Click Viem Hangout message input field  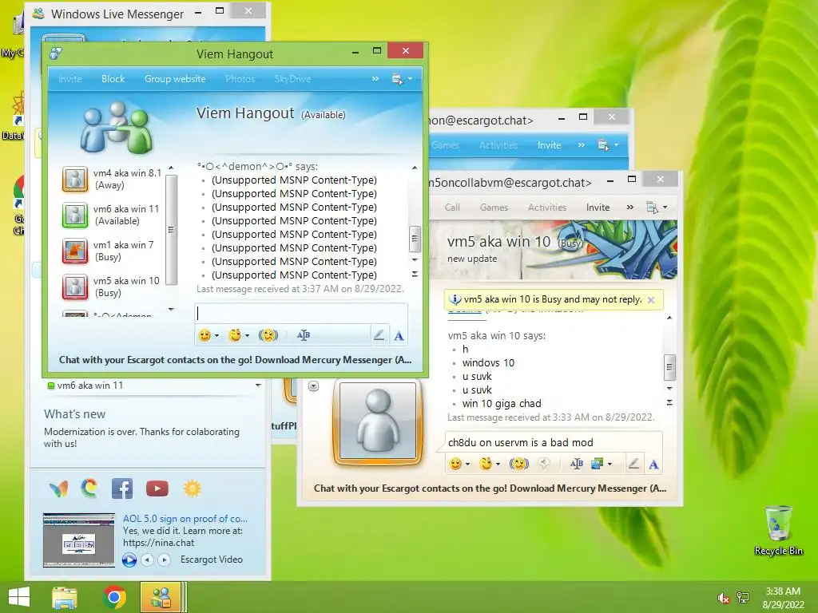point(301,313)
